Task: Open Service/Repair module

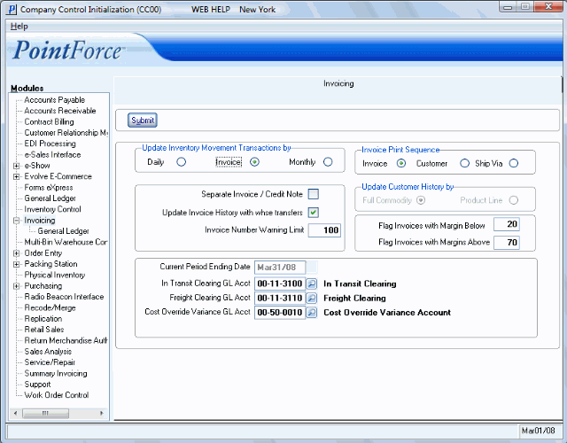Action: pyautogui.click(x=50, y=362)
